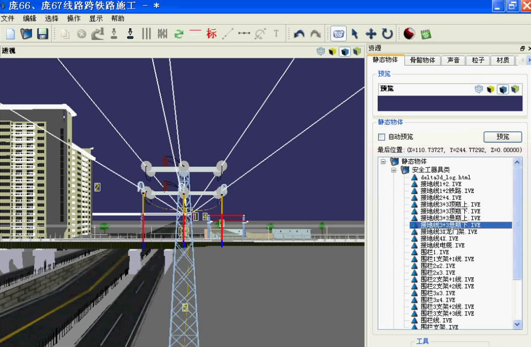The height and width of the screenshot is (347, 531).
Task: Click the light grey ground-clamp arrow icon
Action: click(x=114, y=34)
